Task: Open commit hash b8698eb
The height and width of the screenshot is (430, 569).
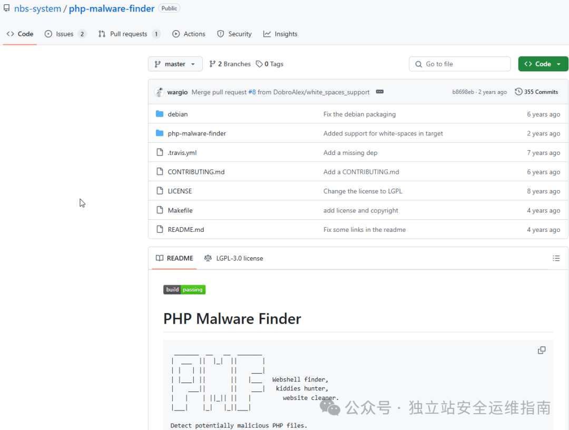Action: 463,92
